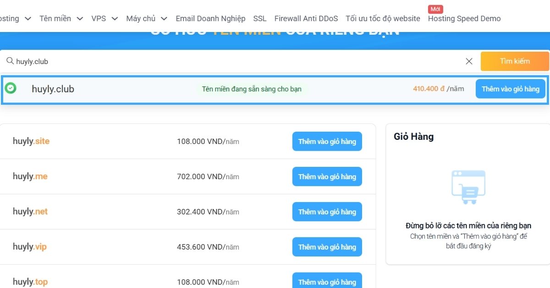Open Firewall Anti DDoS page
This screenshot has width=550, height=288.
(x=306, y=19)
